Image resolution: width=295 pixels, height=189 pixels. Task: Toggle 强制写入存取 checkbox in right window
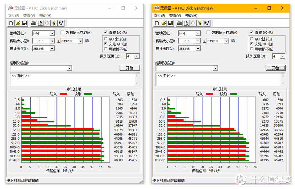click(208, 32)
